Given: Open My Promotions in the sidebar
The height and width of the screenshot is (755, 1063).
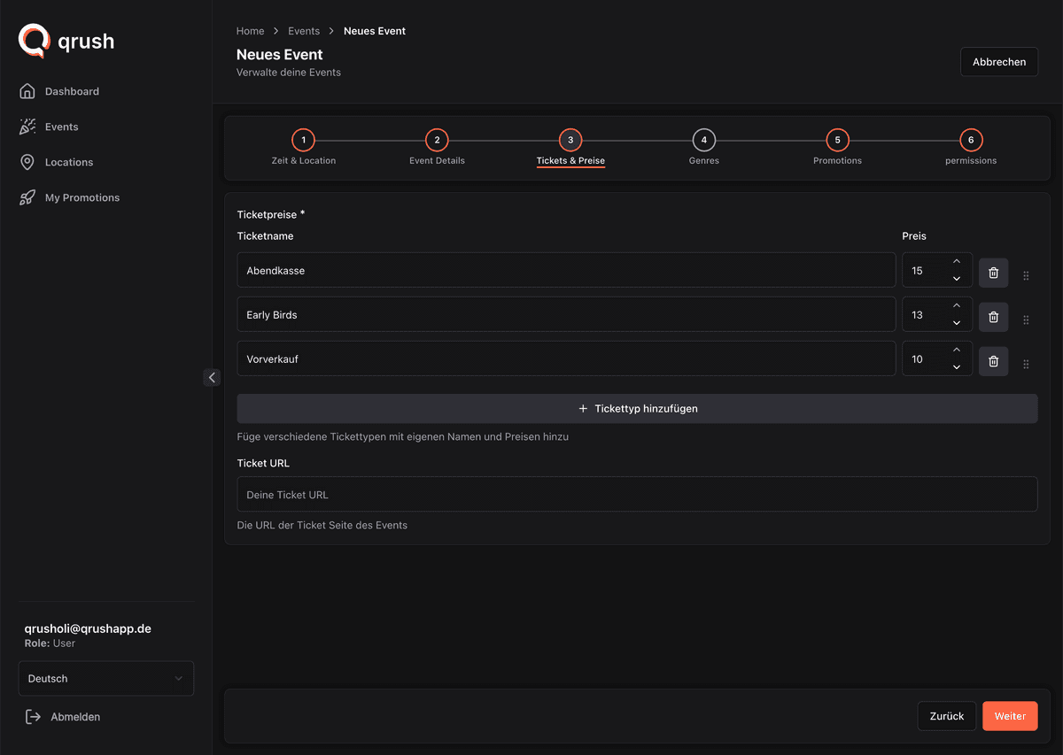Looking at the screenshot, I should click(x=82, y=197).
